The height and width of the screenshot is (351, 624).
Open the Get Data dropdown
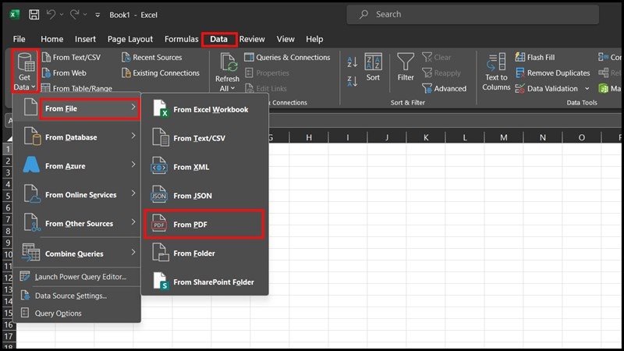point(23,73)
